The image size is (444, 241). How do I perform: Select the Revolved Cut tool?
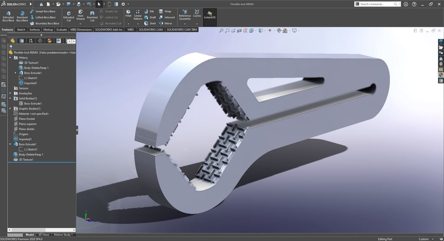(x=92, y=17)
